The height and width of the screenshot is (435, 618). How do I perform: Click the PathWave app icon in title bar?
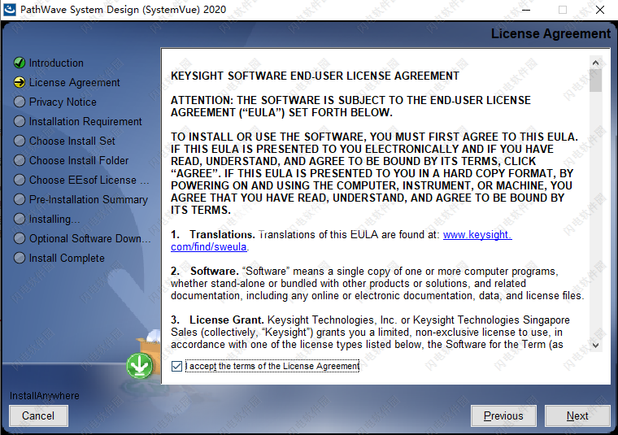[10, 10]
